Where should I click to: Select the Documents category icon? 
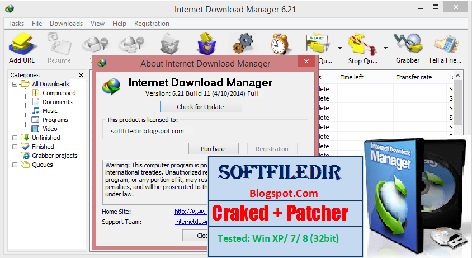[36, 102]
